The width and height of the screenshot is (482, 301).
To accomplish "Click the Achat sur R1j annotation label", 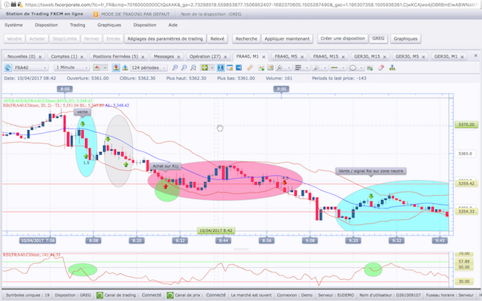I will point(166,166).
